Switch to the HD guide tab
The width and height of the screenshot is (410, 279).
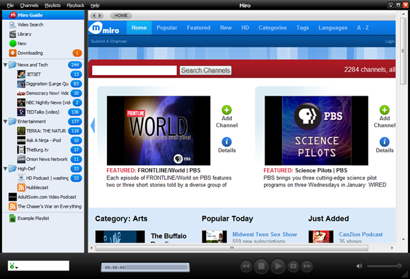click(x=245, y=28)
